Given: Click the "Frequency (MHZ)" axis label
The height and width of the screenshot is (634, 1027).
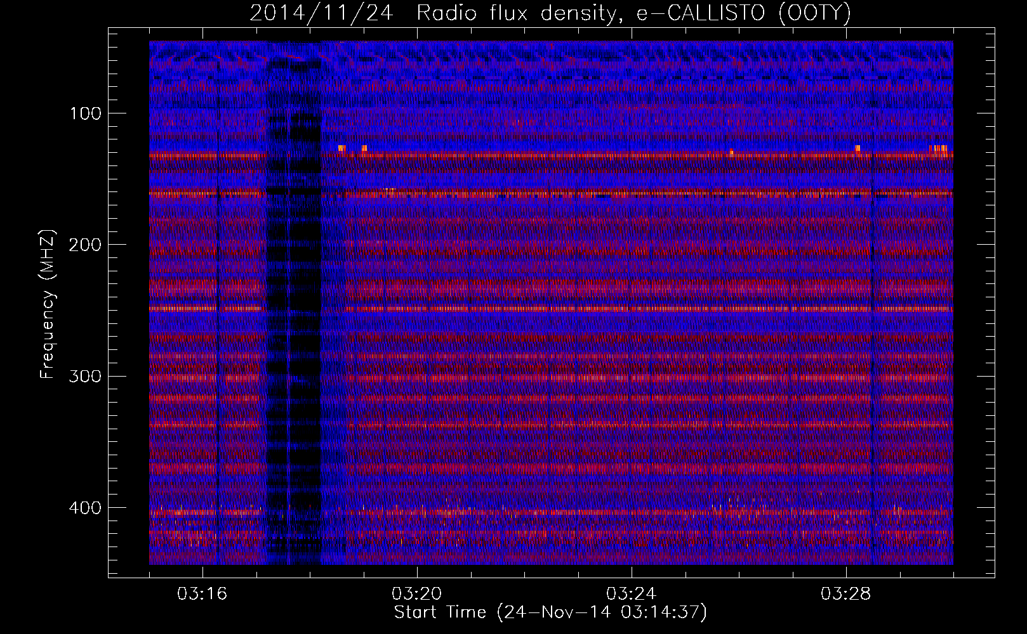Looking at the screenshot, I should coord(48,304).
